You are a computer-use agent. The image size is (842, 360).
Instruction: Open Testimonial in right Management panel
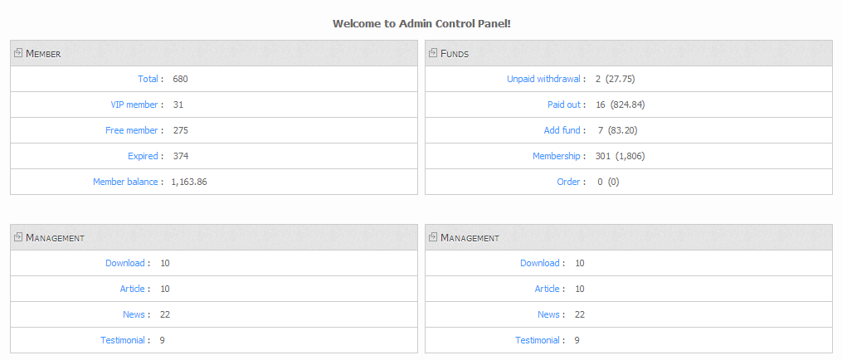point(538,341)
